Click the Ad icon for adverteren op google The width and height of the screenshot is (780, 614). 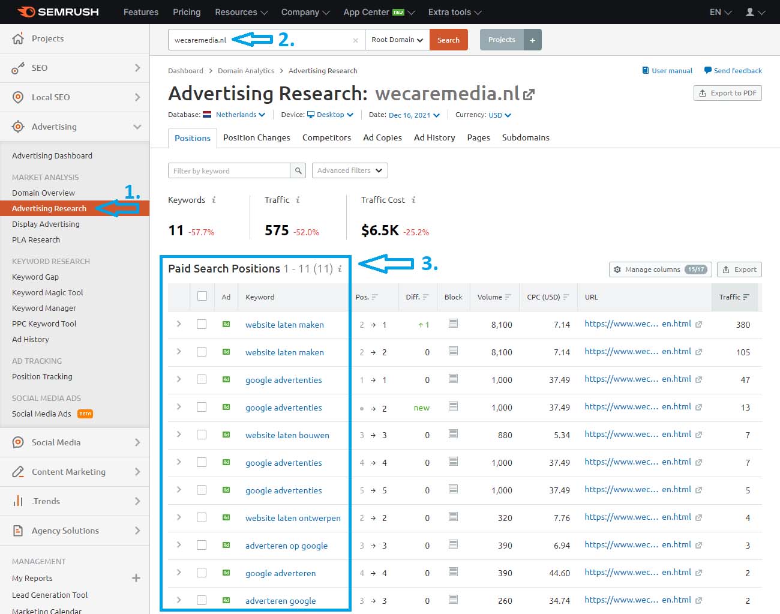[x=226, y=545]
